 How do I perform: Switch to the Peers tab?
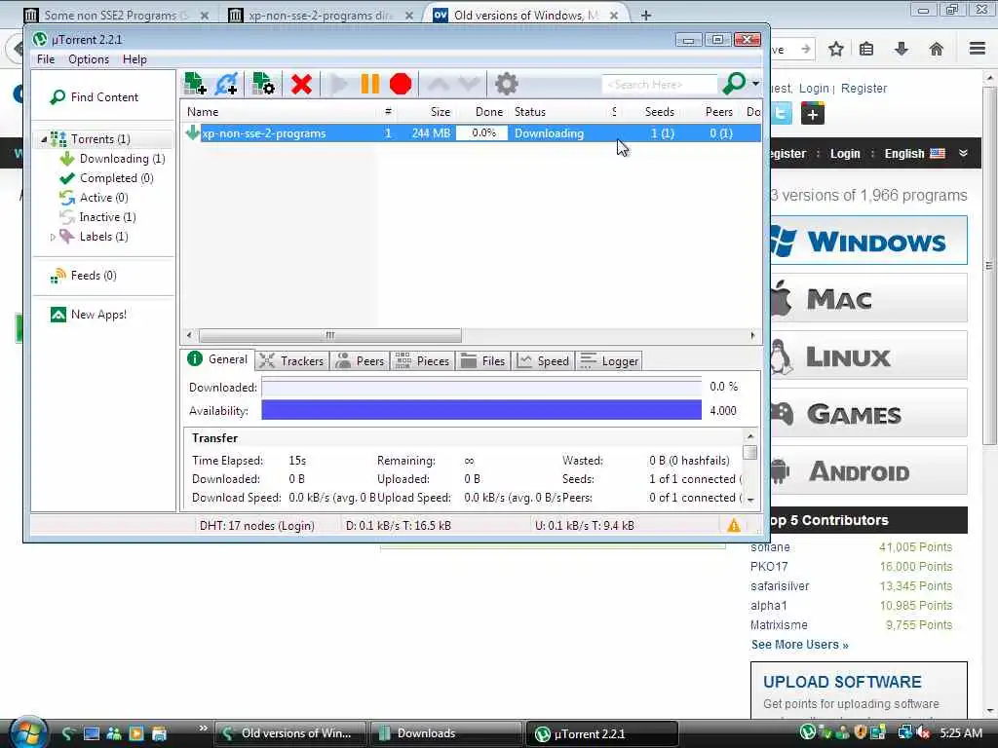click(x=360, y=361)
